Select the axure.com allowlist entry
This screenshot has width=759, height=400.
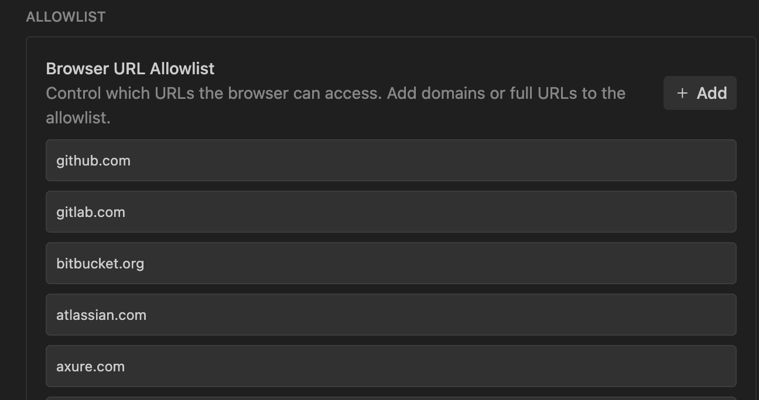tap(391, 366)
